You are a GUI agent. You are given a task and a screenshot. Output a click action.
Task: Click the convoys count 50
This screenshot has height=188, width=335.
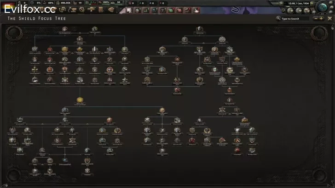(x=117, y=3)
